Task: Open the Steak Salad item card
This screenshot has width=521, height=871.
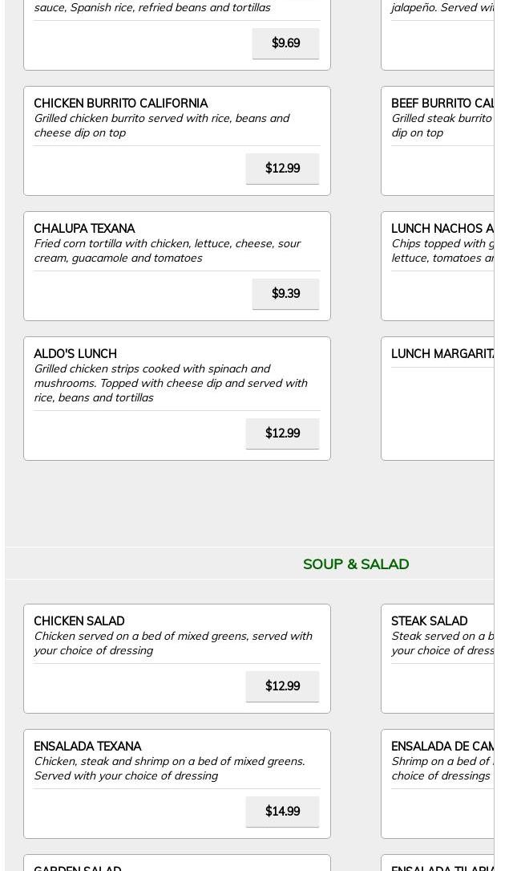Action: [437, 658]
